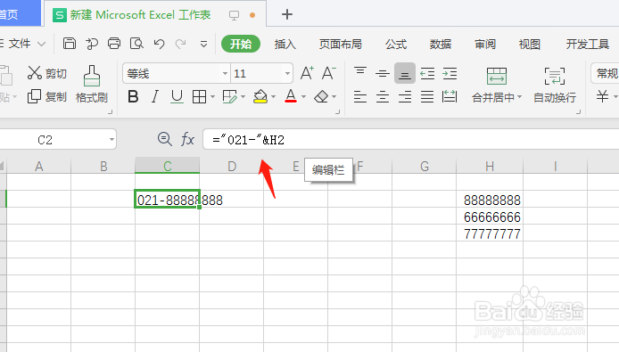Select cell containing 66666666
Image resolution: width=619 pixels, height=352 pixels.
pyautogui.click(x=490, y=217)
